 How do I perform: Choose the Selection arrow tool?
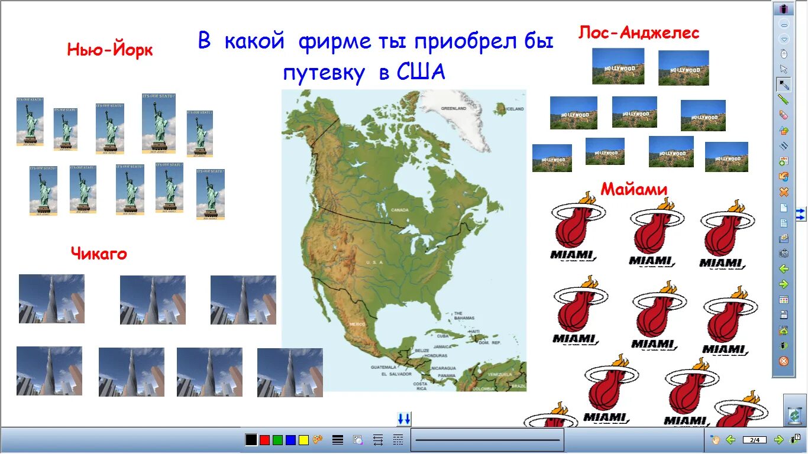tap(784, 69)
